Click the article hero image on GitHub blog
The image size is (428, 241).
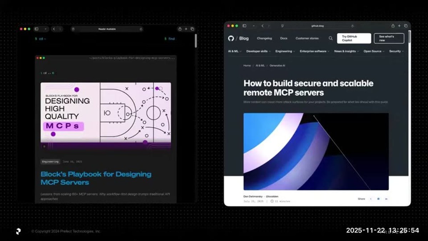[316, 151]
